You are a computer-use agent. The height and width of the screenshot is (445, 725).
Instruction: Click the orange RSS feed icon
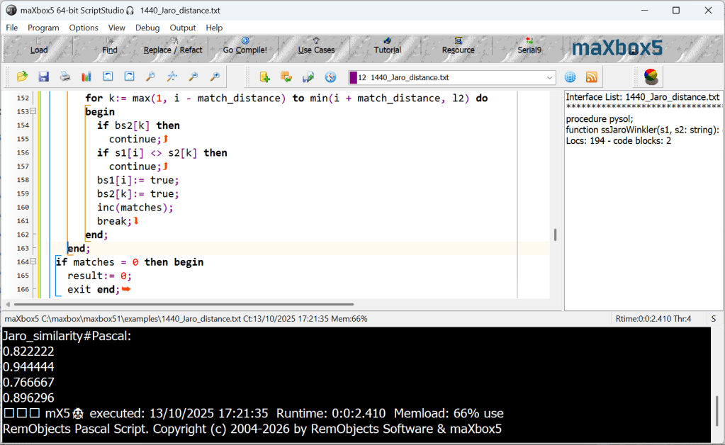(591, 77)
